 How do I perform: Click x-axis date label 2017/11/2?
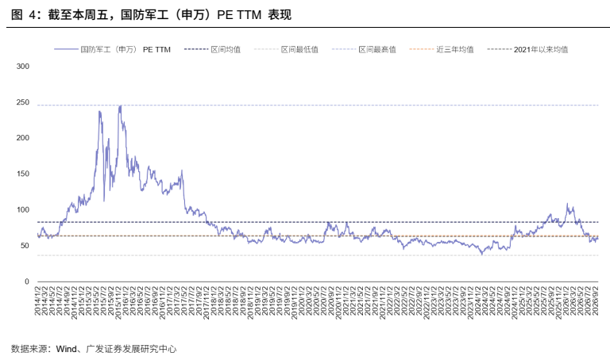[207, 303]
